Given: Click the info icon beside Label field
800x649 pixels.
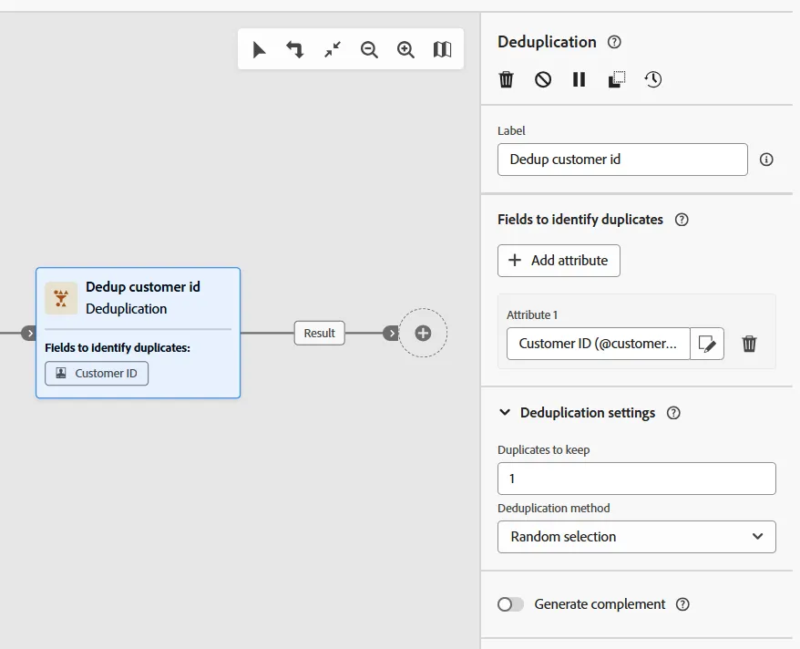Looking at the screenshot, I should 766,160.
